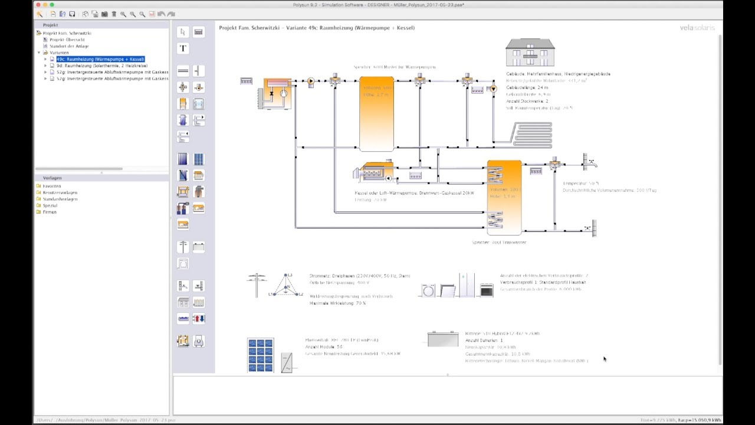The width and height of the screenshot is (755, 425).
Task: Click the trash delete toolbar icon
Action: tap(114, 14)
